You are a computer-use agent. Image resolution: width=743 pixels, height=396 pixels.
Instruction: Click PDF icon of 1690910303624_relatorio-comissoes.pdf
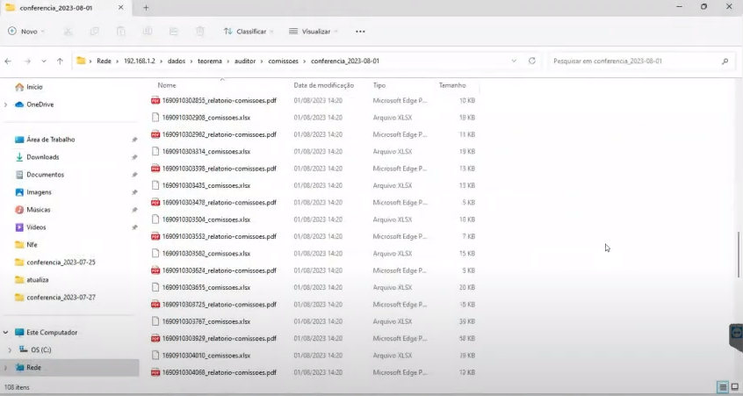coord(155,270)
